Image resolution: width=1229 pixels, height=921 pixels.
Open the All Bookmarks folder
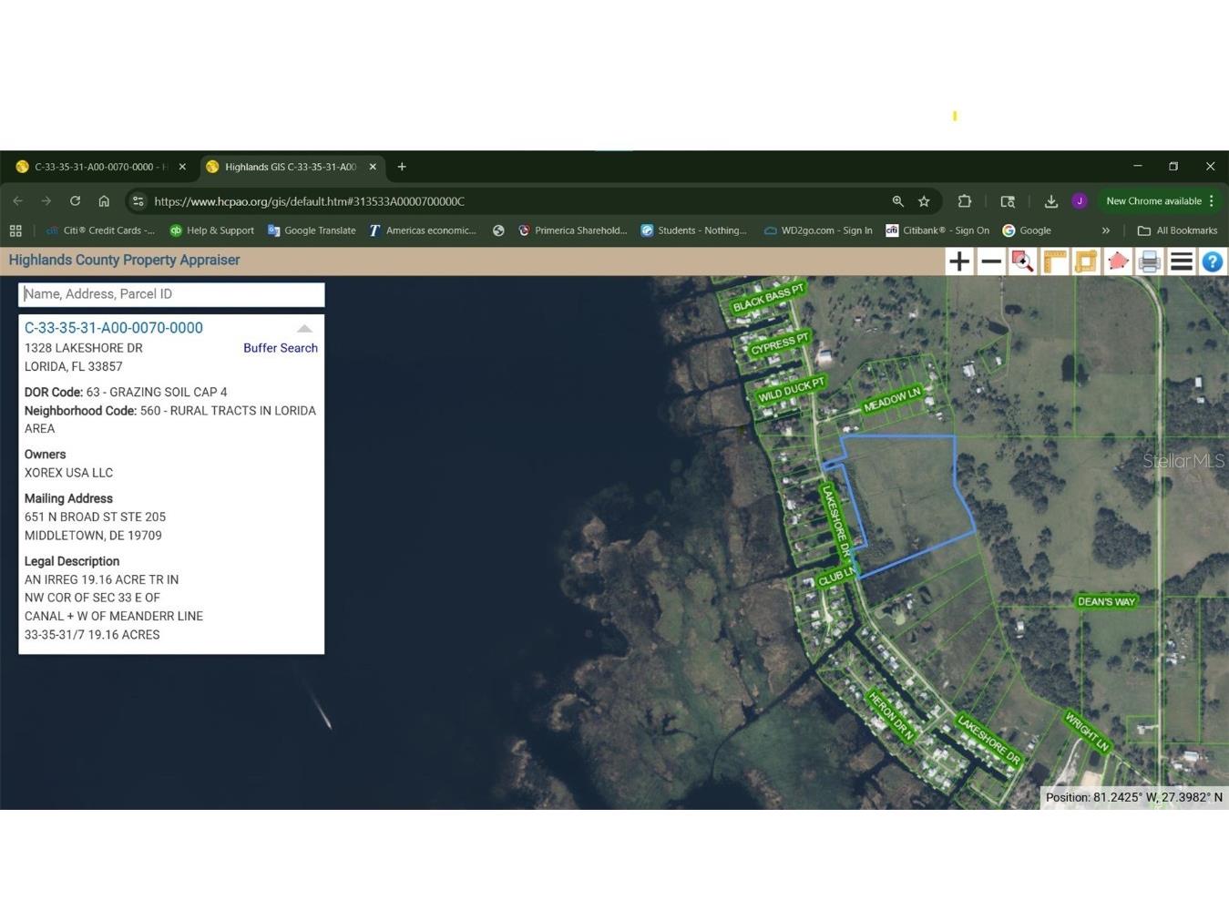click(1177, 230)
